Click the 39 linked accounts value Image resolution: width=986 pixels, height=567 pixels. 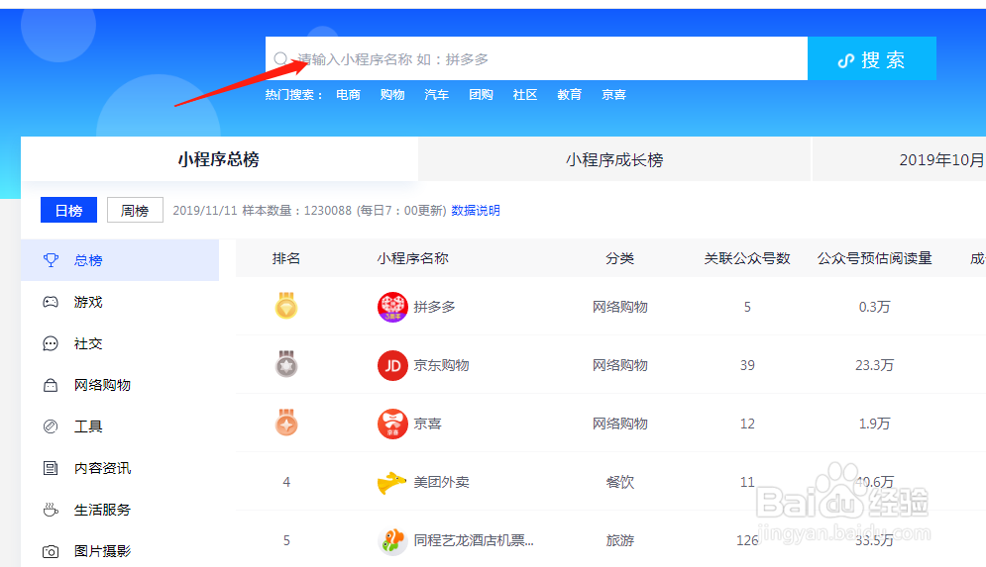[x=747, y=365]
